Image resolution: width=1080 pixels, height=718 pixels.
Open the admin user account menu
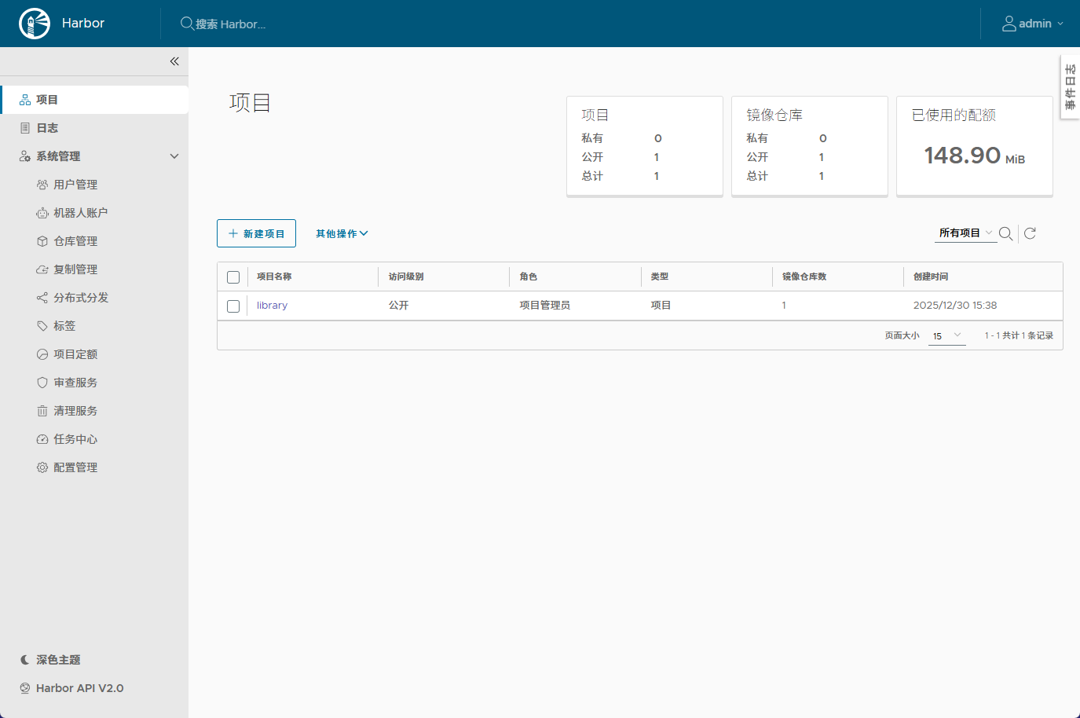point(1032,23)
